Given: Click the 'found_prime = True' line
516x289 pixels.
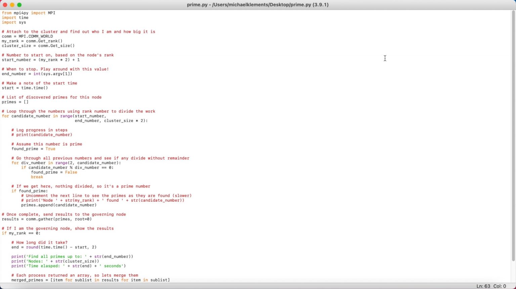Looking at the screenshot, I should click(x=33, y=149).
